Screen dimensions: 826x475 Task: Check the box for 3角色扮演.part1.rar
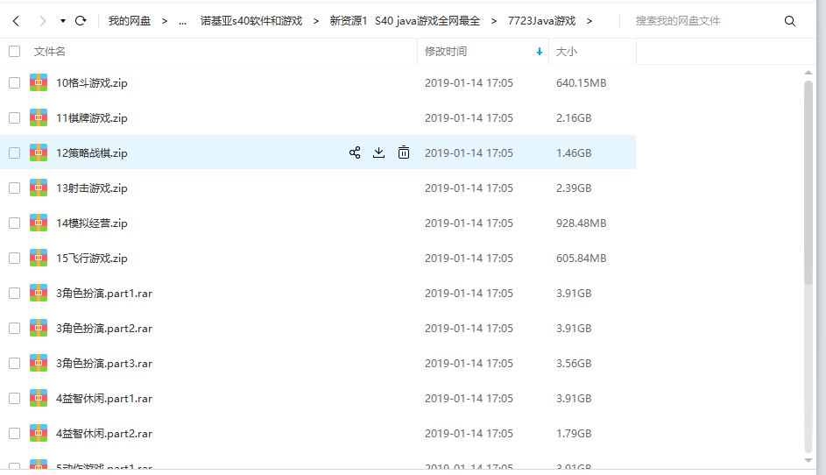pos(15,293)
